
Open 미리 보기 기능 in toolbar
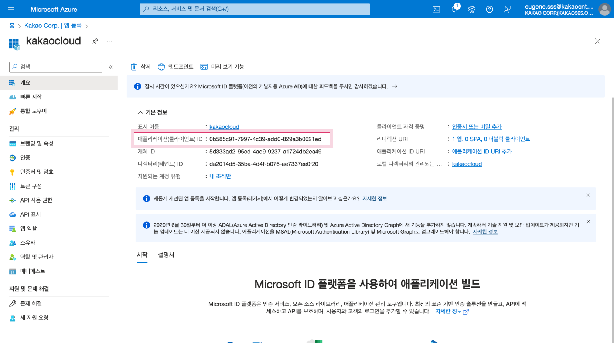tap(222, 67)
